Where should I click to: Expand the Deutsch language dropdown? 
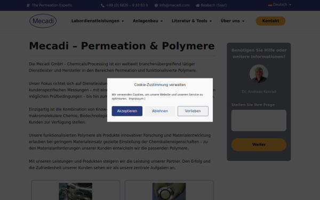(280, 5)
